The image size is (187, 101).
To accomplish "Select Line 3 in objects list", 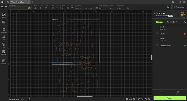I will [x=170, y=28].
